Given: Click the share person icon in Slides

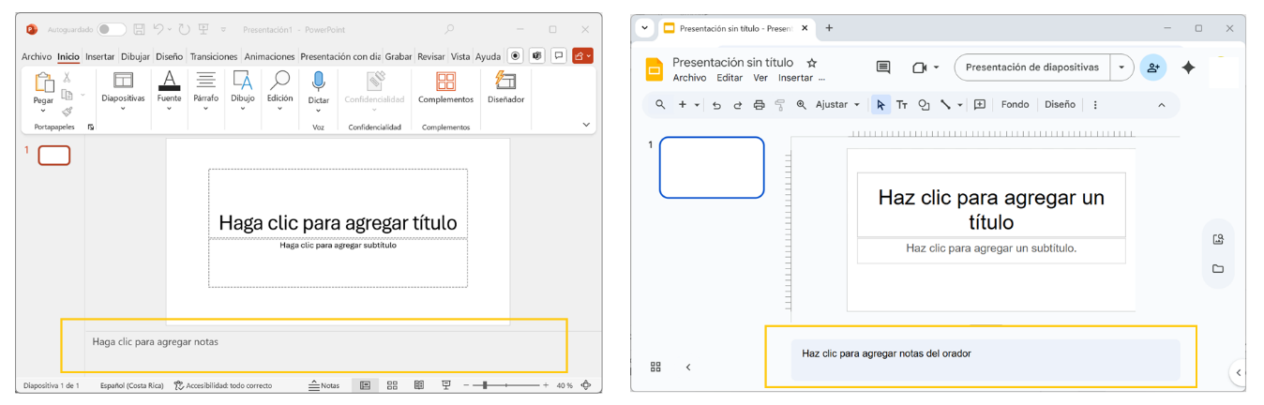Looking at the screenshot, I should [x=1152, y=67].
